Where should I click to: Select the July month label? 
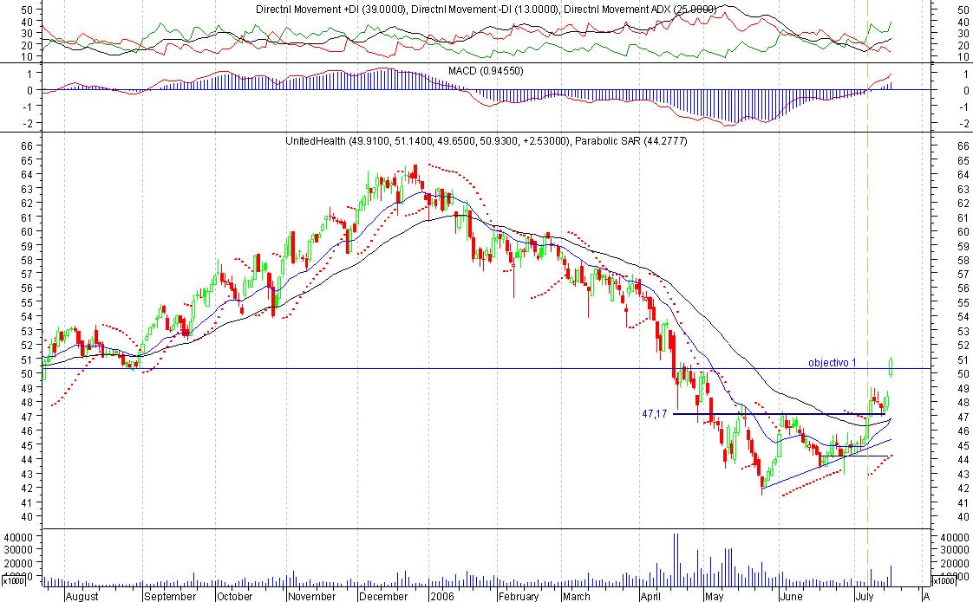[x=864, y=597]
